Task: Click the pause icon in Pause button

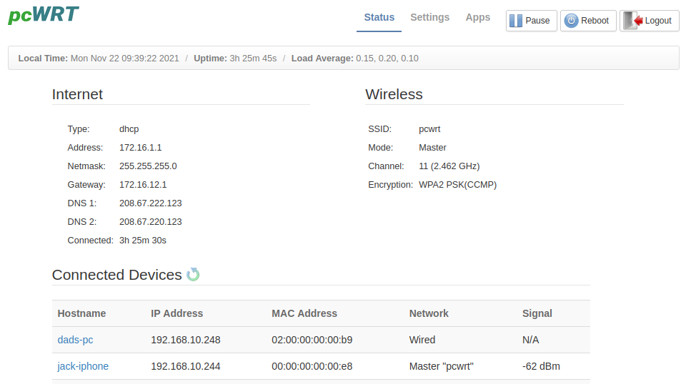Action: (515, 21)
